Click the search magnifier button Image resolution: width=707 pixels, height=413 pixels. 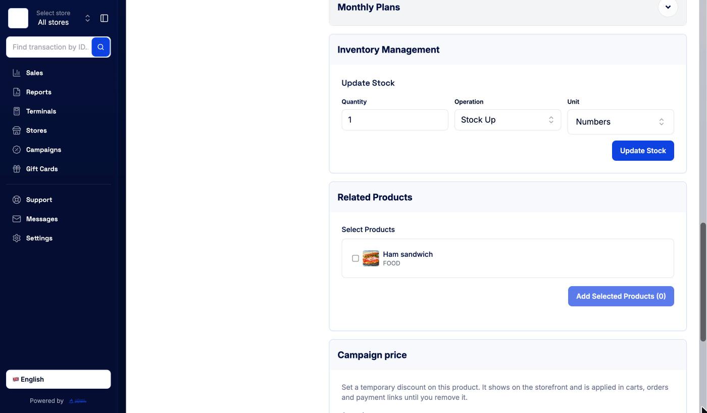coord(101,47)
